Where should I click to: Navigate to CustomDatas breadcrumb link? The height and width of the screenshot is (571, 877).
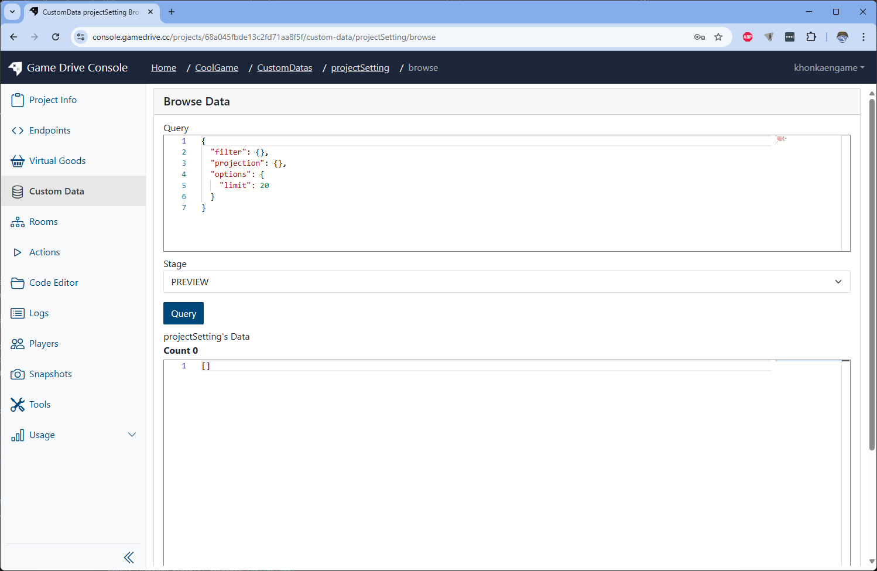click(x=285, y=68)
